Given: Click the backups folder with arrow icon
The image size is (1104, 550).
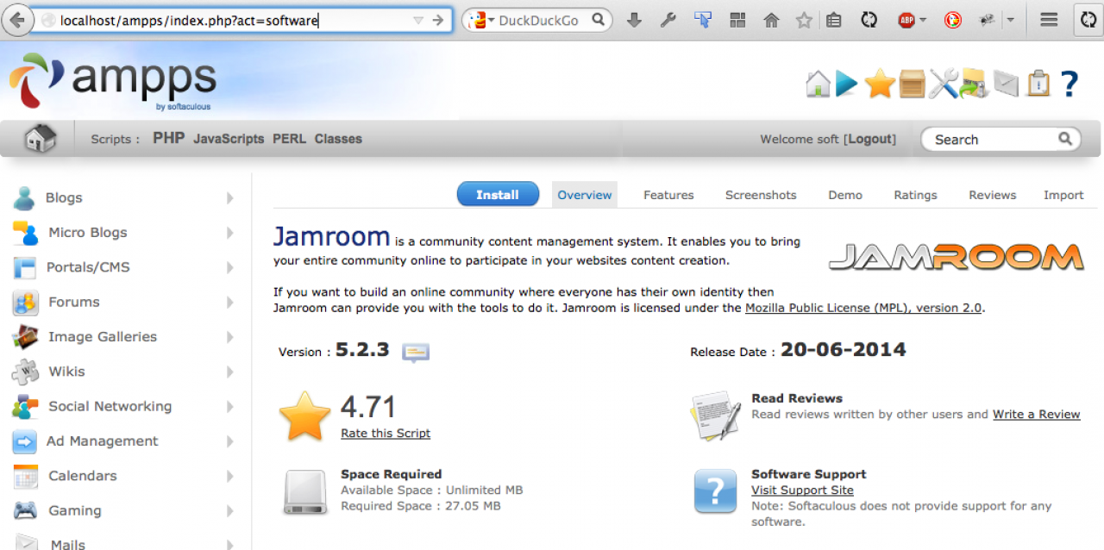Looking at the screenshot, I should click(975, 84).
